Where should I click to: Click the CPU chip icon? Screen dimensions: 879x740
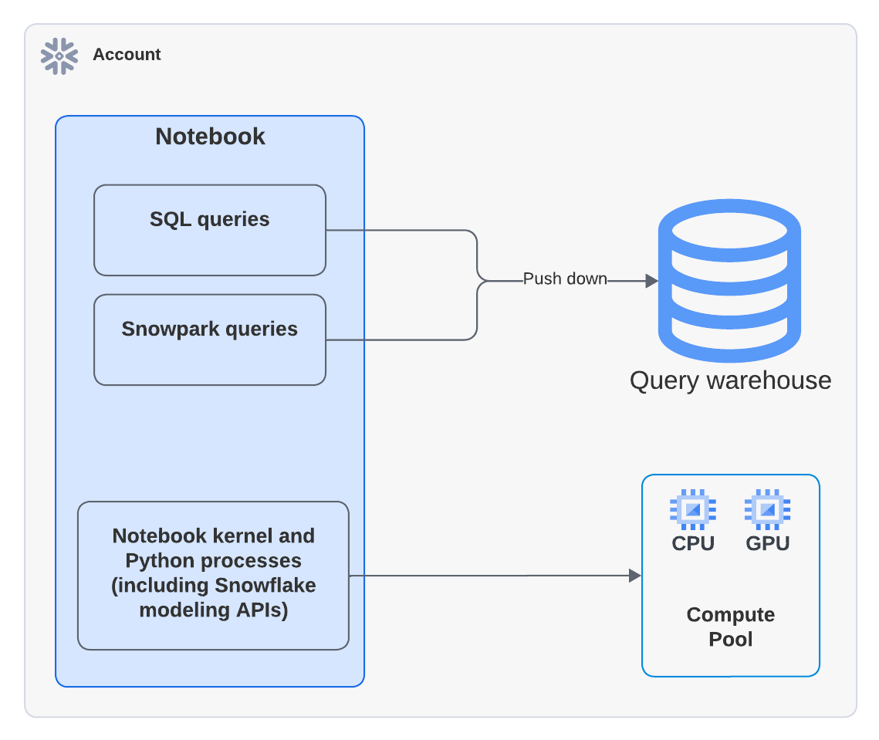(x=692, y=509)
